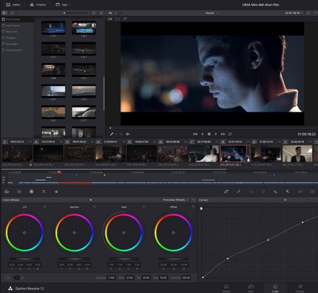Select the Last Frames album
The width and height of the screenshot is (318, 293).
pyautogui.click(x=17, y=26)
